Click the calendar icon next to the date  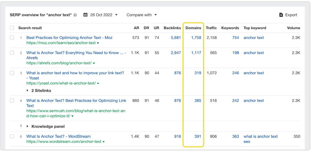(x=86, y=15)
